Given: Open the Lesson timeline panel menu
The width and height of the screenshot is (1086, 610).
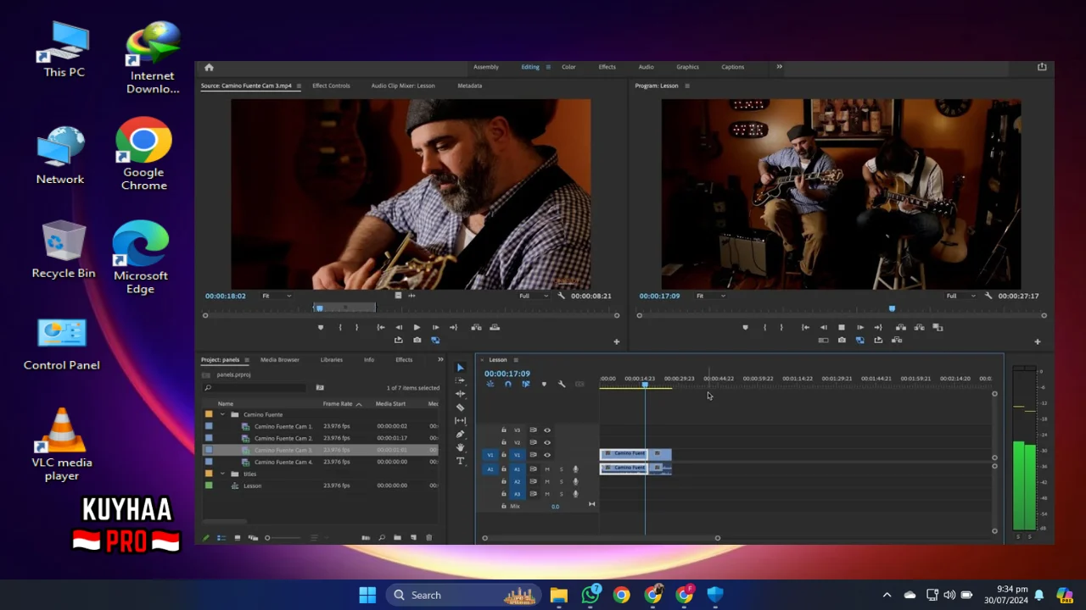Looking at the screenshot, I should (516, 360).
